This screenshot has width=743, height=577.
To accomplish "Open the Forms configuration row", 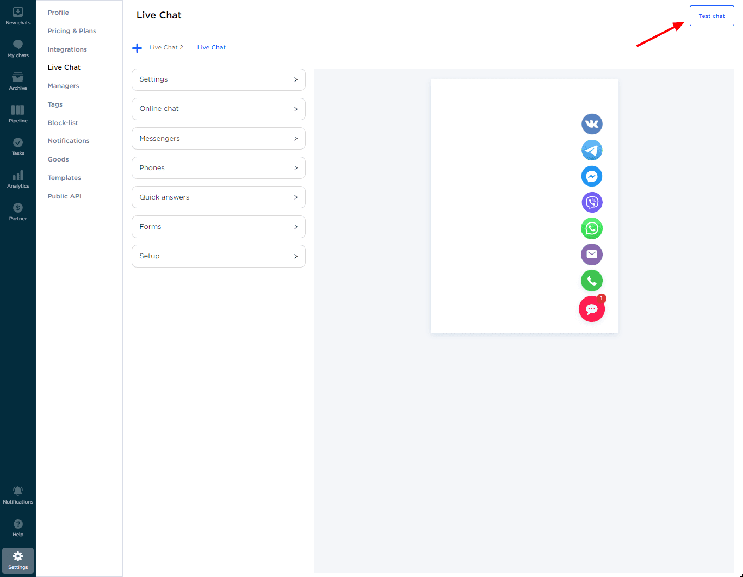I will 218,227.
